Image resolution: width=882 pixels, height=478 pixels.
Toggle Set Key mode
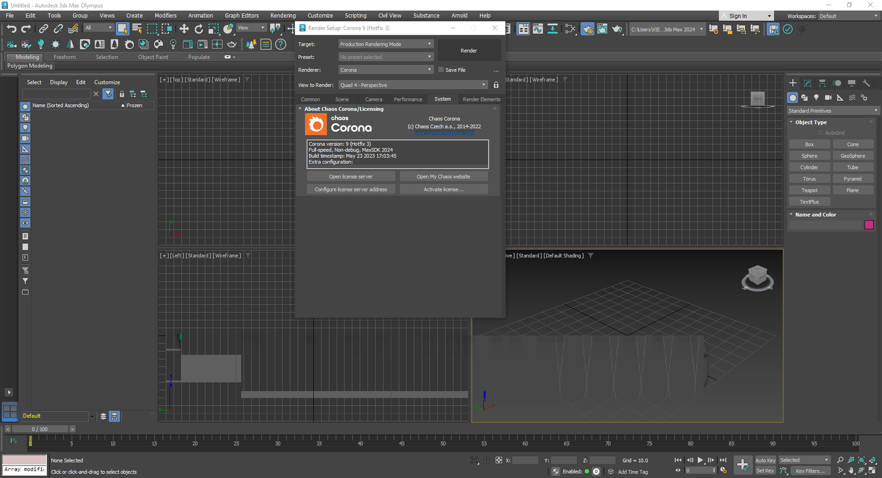(x=765, y=471)
